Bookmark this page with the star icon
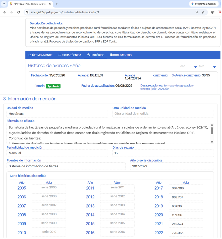Image resolution: width=222 pixels, height=239 pixels. [x=203, y=12]
